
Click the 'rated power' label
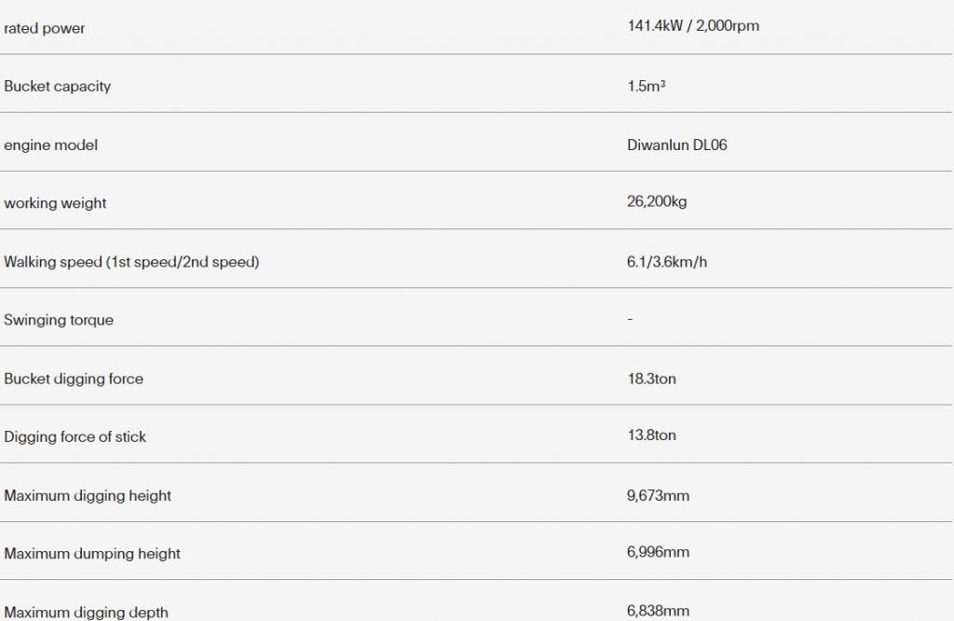tap(45, 28)
